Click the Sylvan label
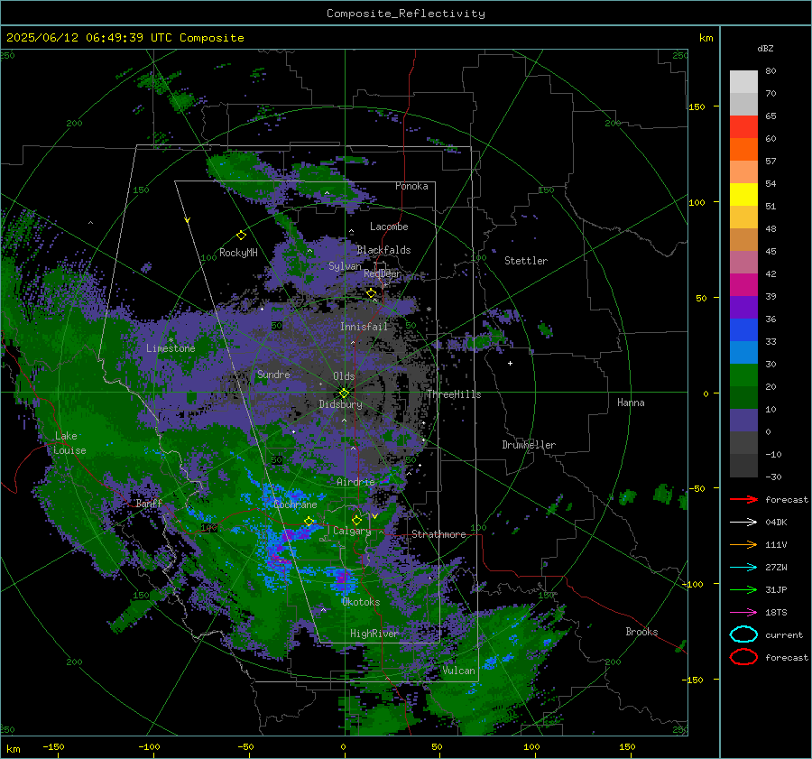This screenshot has height=759, width=812. 345,266
